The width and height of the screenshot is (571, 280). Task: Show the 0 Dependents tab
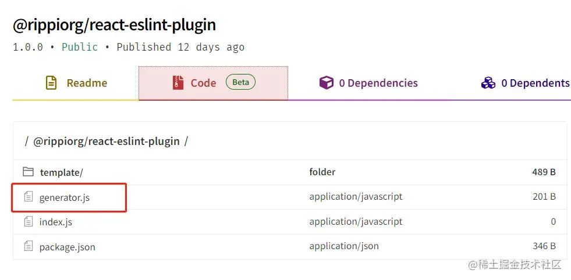(x=535, y=83)
